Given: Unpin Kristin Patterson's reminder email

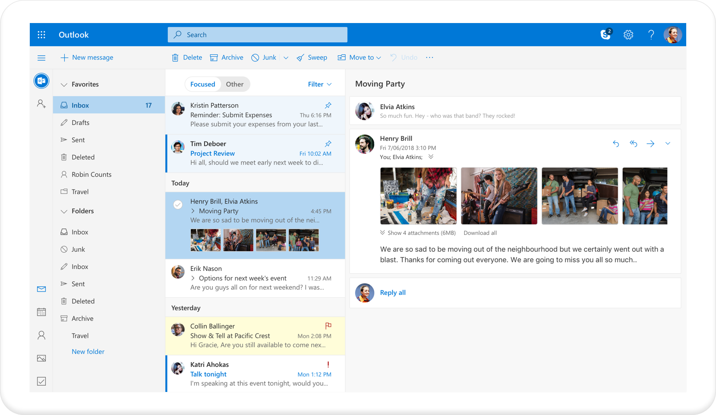Looking at the screenshot, I should [x=328, y=105].
